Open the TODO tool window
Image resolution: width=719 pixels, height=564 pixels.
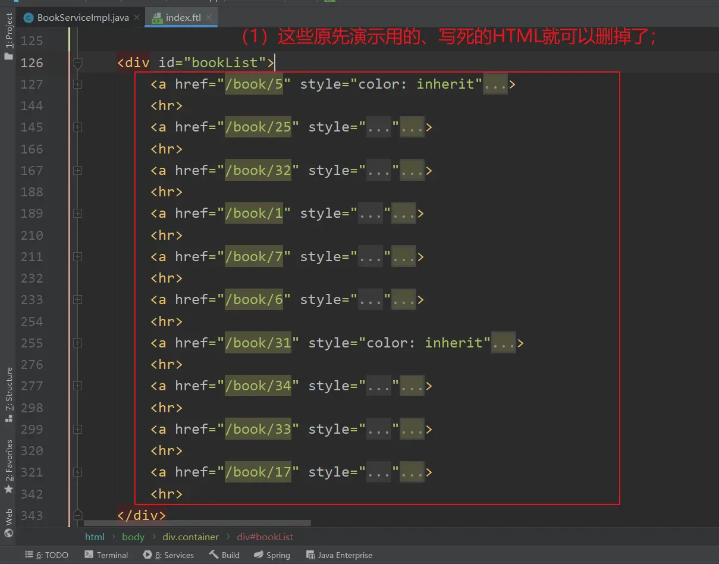46,555
